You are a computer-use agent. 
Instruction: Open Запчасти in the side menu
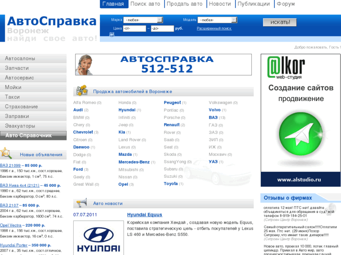coord(33,68)
